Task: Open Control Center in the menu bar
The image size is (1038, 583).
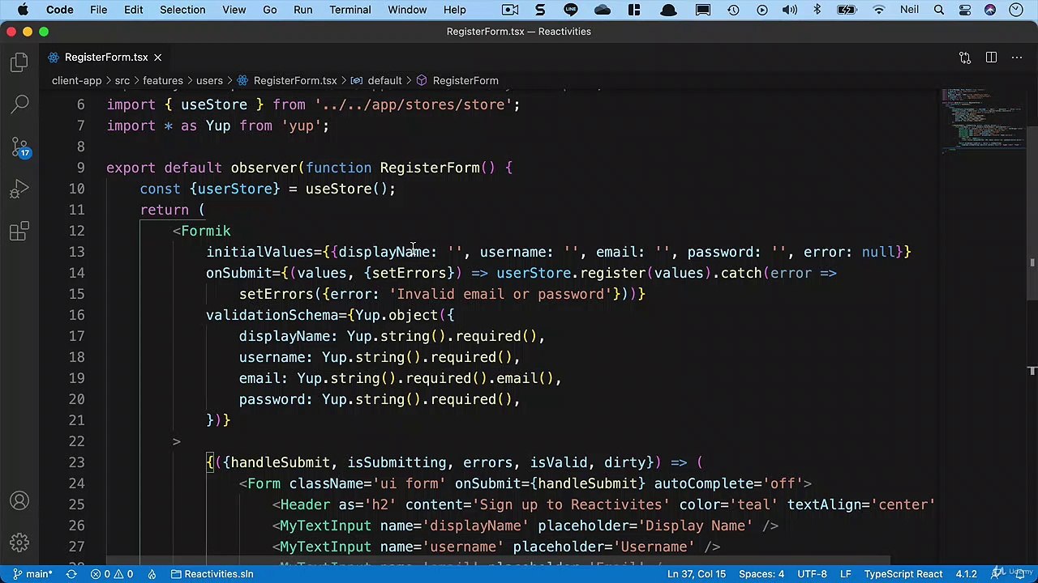Action: point(964,10)
